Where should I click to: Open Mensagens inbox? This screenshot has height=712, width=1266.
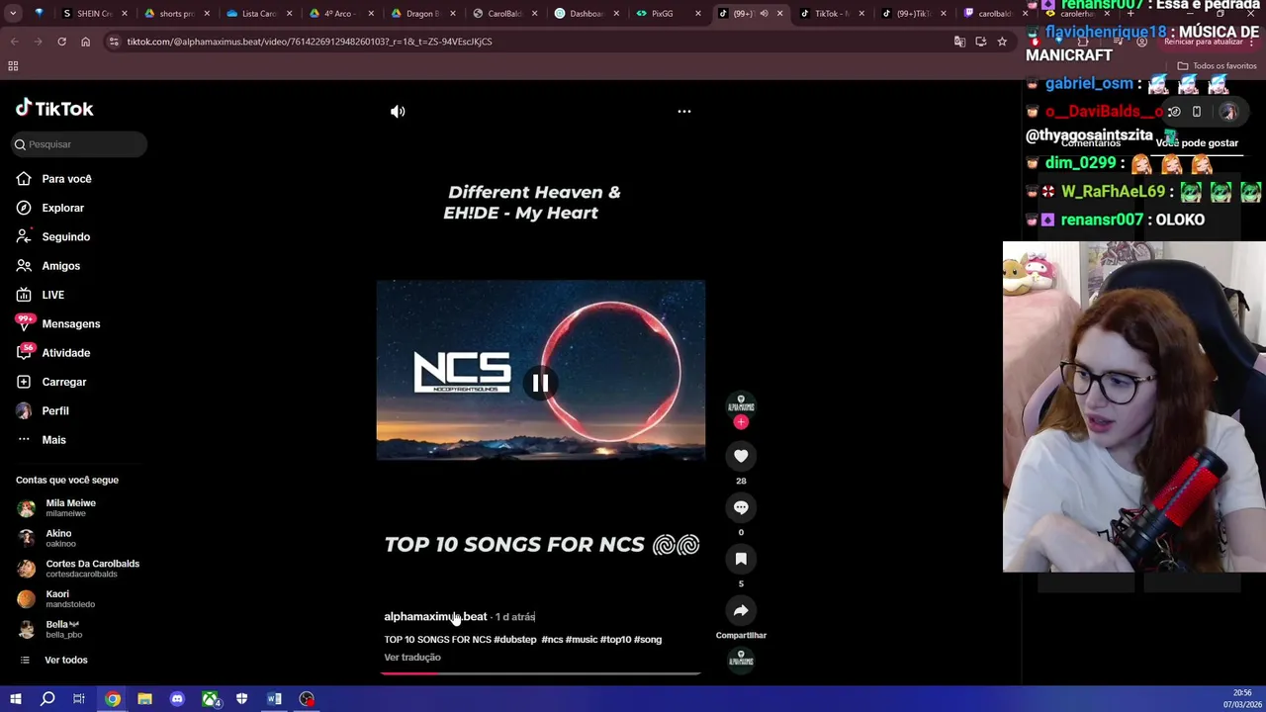[x=70, y=323]
